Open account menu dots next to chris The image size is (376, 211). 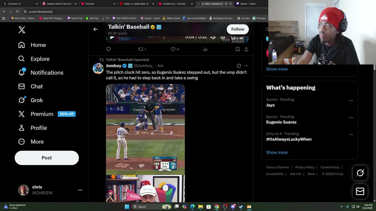pyautogui.click(x=80, y=190)
